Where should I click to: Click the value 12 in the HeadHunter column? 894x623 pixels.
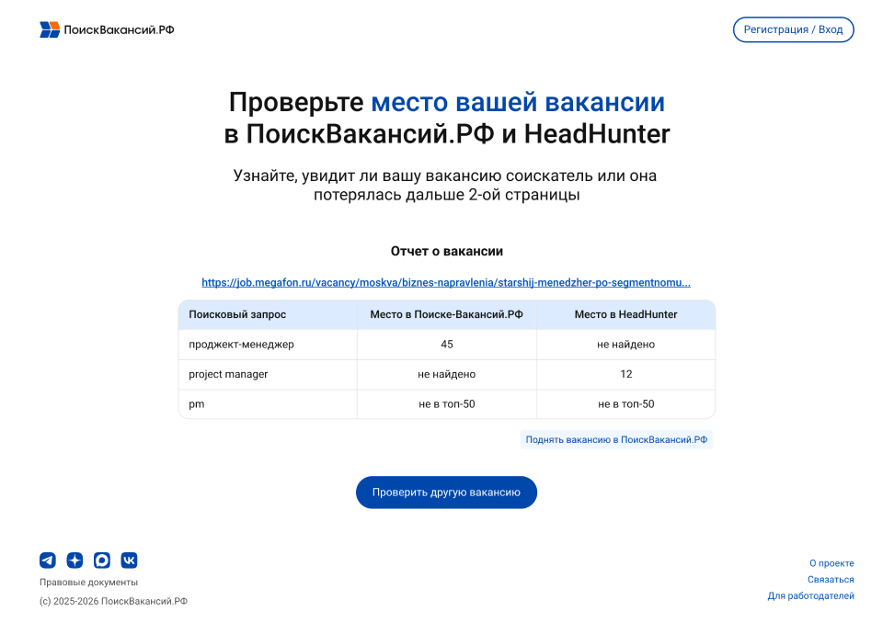(626, 374)
